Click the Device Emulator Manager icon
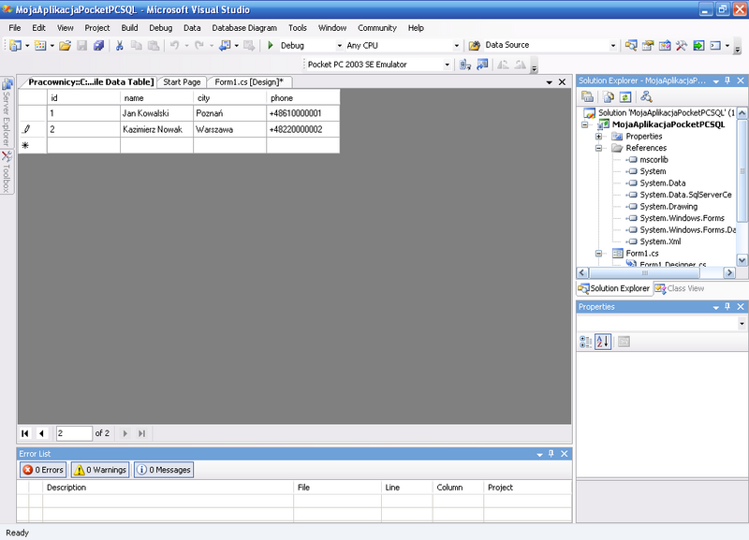 point(482,65)
